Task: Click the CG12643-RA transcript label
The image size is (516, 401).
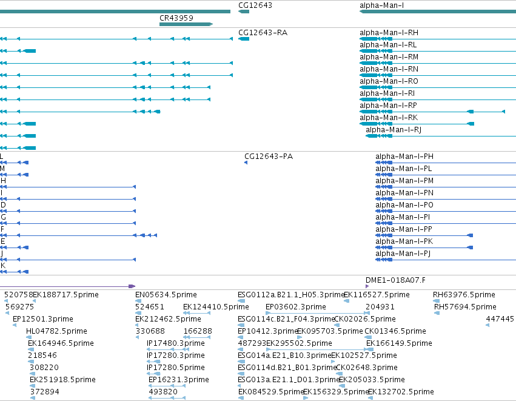Action: [x=263, y=33]
